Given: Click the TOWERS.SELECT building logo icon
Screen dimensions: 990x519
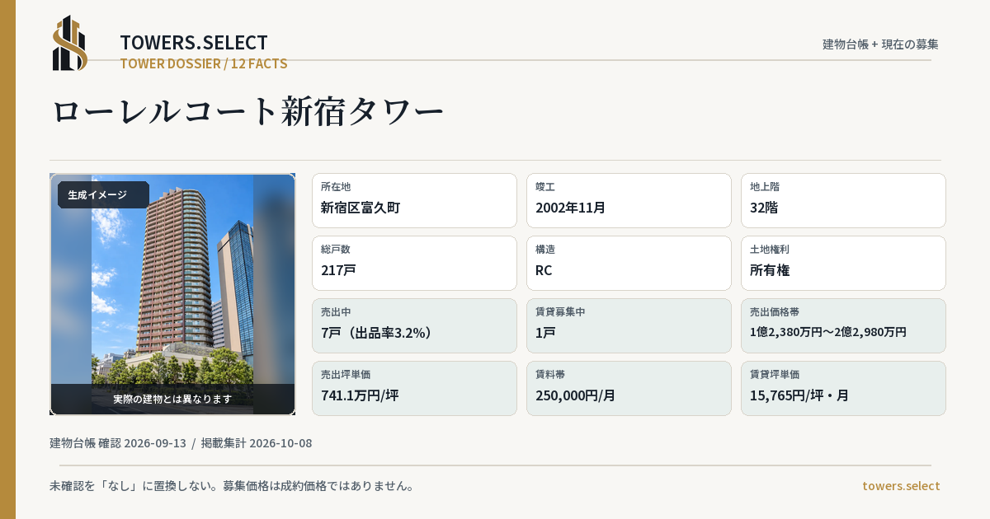Looking at the screenshot, I should (x=70, y=43).
